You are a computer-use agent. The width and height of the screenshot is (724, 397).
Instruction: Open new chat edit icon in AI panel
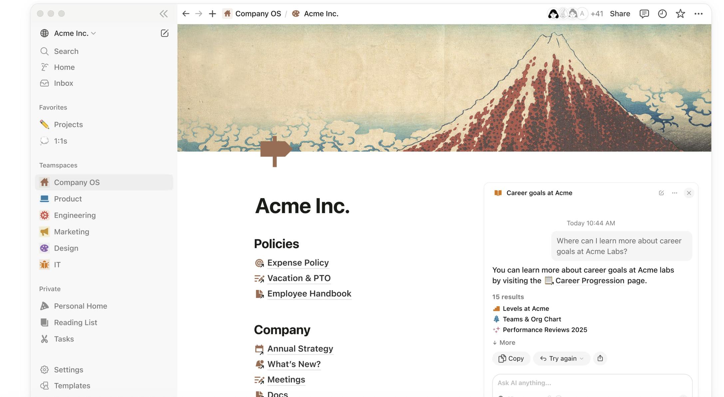(x=661, y=193)
